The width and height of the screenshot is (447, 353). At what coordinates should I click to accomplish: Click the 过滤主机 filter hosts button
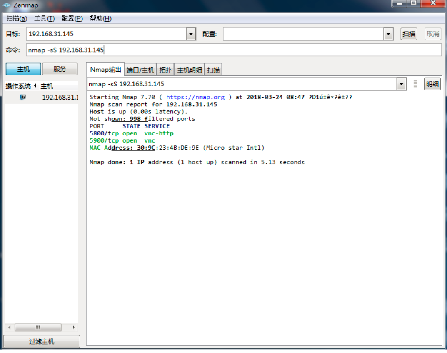42,342
